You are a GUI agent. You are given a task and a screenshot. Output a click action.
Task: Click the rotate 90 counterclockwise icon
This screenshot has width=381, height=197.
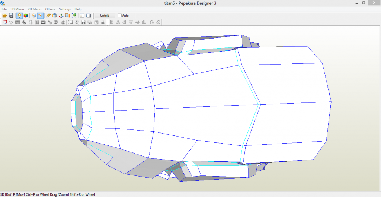pyautogui.click(x=152, y=22)
